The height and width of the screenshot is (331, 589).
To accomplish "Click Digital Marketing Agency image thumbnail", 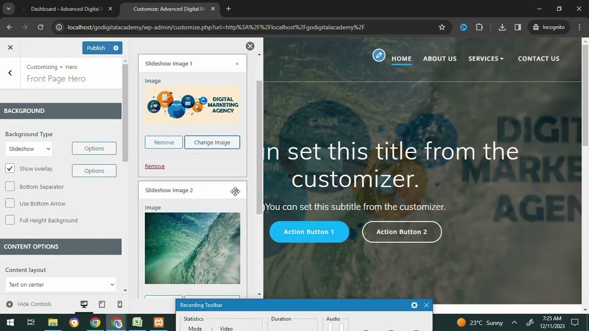I will point(192,104).
